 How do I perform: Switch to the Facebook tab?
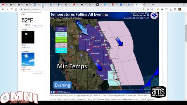pos(107,5)
